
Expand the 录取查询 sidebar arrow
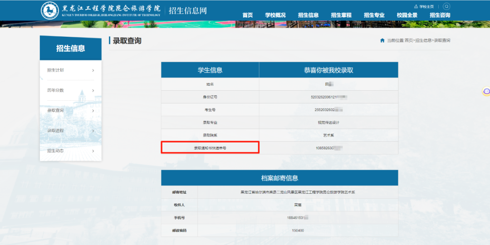(93, 111)
